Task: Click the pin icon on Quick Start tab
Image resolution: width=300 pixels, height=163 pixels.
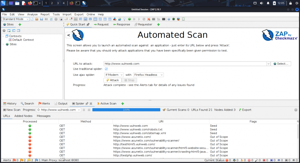Action: pyautogui.click(x=88, y=25)
